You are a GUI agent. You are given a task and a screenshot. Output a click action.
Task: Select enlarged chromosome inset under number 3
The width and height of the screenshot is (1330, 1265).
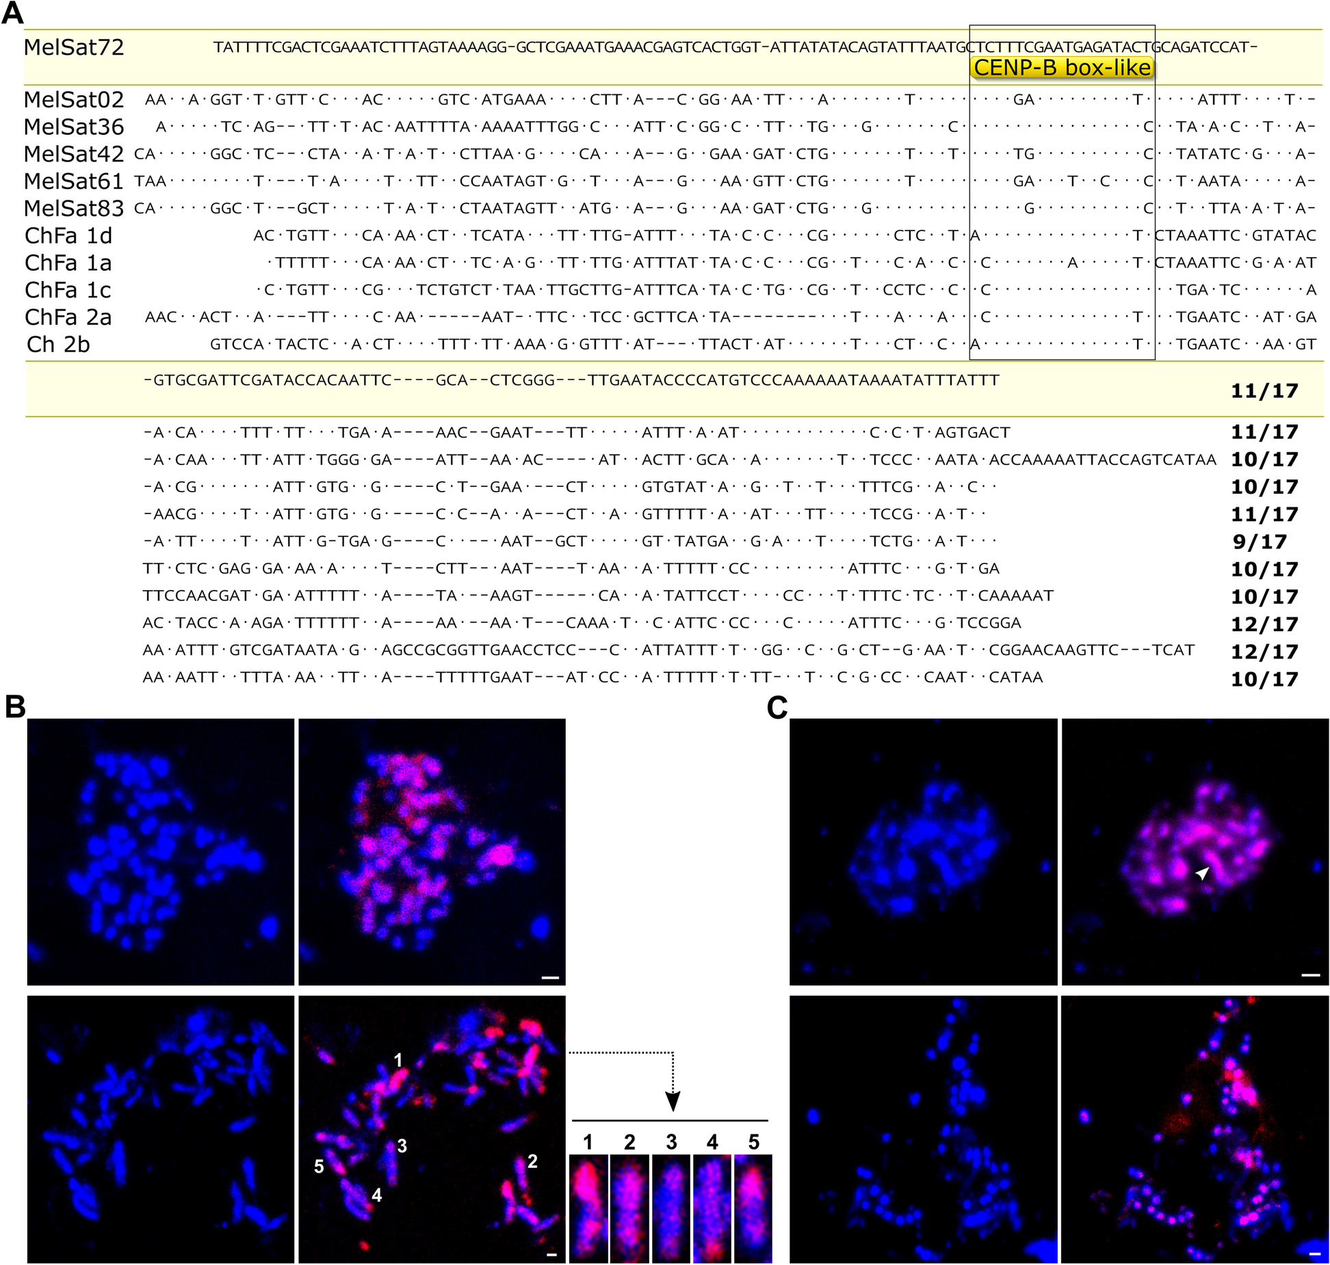(671, 1208)
